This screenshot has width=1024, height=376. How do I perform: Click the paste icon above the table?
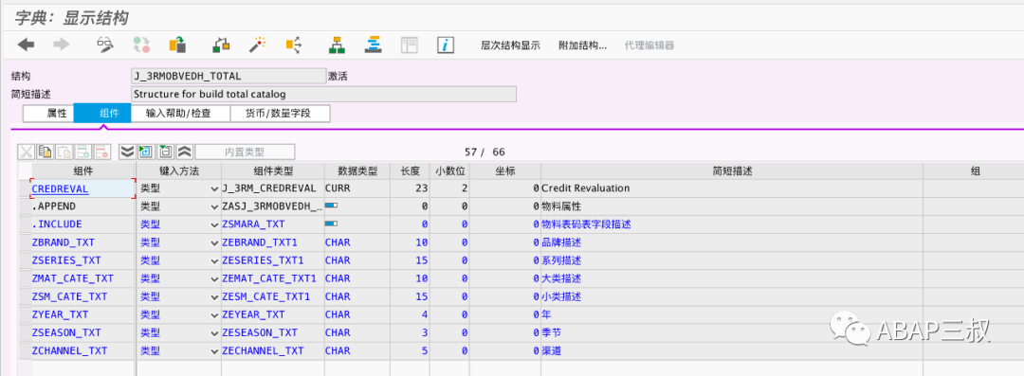(64, 152)
